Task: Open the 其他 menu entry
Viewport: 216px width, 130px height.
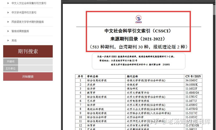Action: click(14, 40)
